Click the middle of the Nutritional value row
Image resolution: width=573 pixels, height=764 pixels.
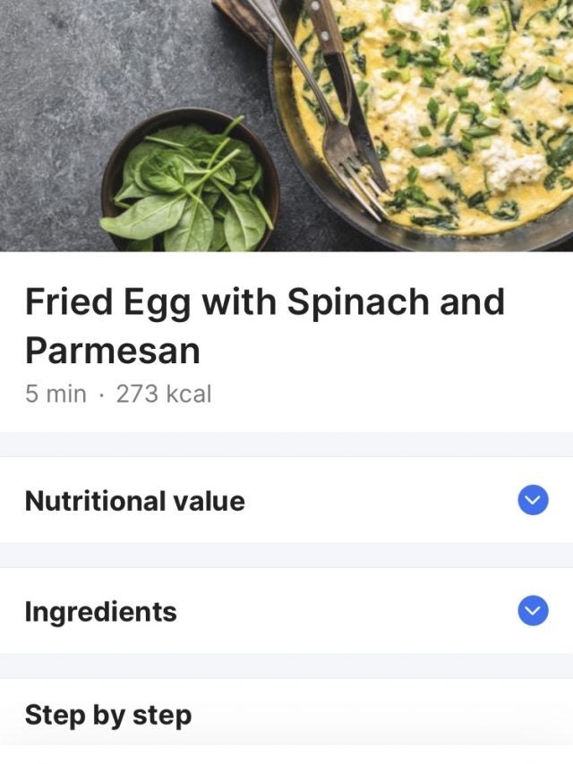click(x=286, y=500)
